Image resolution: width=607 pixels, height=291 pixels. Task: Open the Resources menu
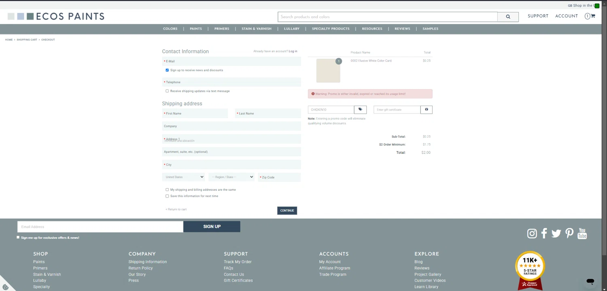point(372,29)
